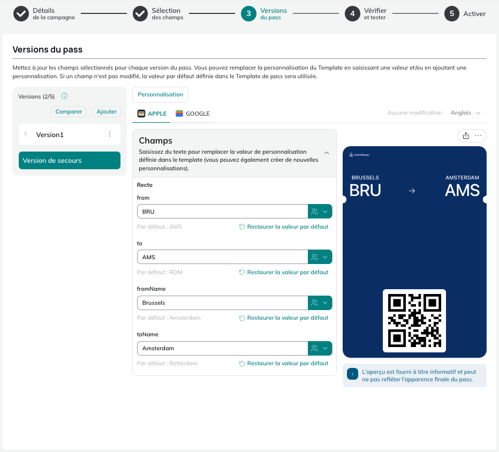Click the arrow between BRU and AMS
The height and width of the screenshot is (452, 499).
point(412,191)
